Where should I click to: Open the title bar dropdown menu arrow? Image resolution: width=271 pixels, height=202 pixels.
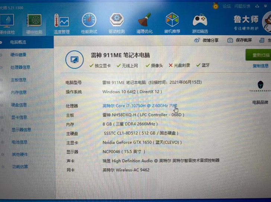tap(265, 6)
